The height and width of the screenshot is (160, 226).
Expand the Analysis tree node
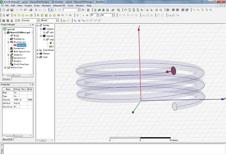(x=8, y=55)
